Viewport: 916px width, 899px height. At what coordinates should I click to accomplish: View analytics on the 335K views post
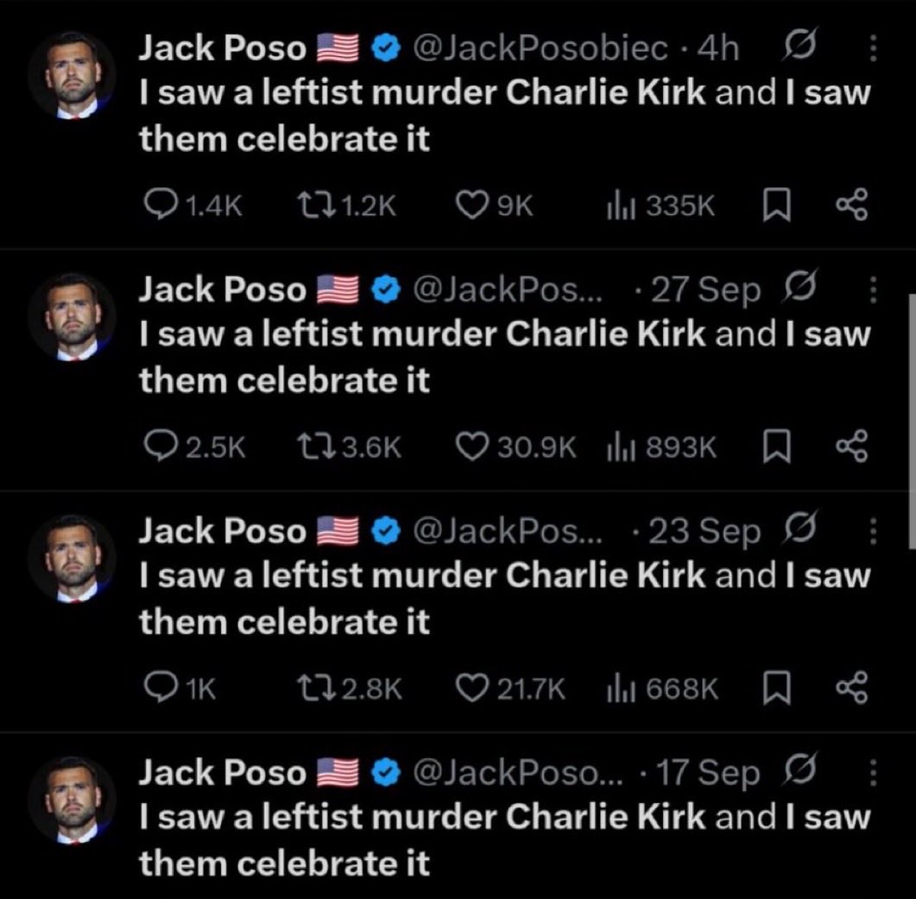click(619, 204)
